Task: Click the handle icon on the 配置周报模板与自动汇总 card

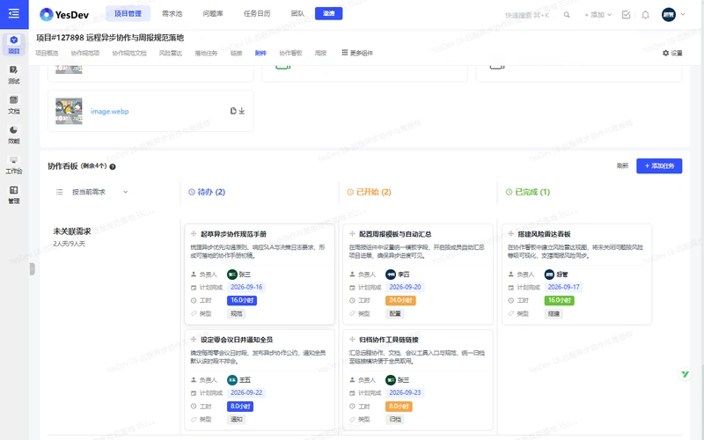Action: [x=352, y=233]
